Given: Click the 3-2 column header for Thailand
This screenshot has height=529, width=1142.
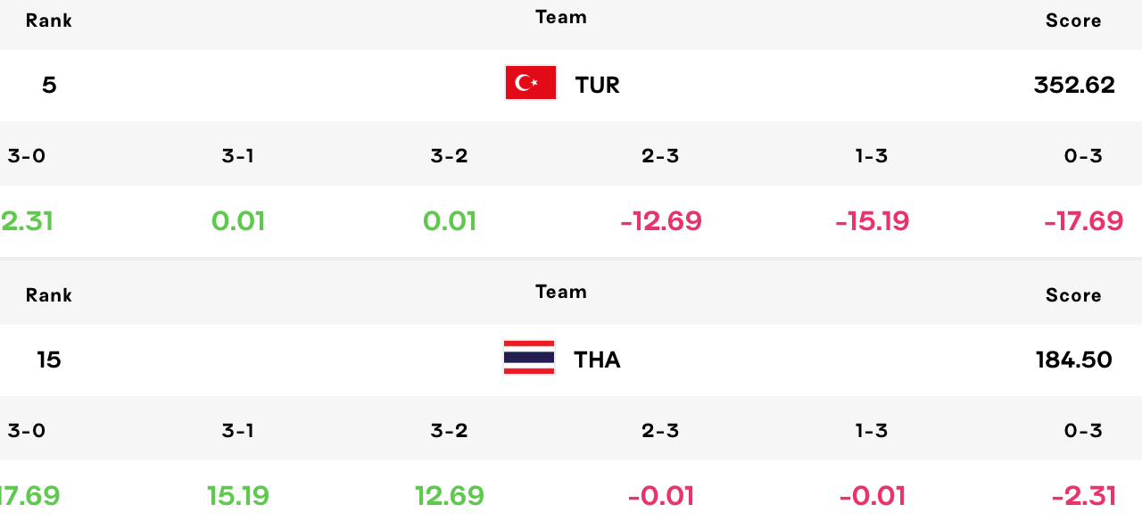Looking at the screenshot, I should pyautogui.click(x=450, y=431).
